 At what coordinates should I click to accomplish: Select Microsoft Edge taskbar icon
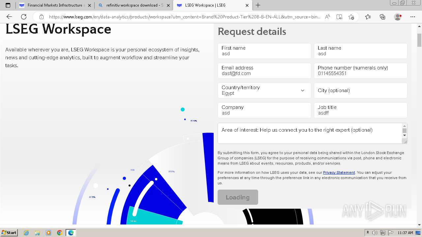click(71, 233)
